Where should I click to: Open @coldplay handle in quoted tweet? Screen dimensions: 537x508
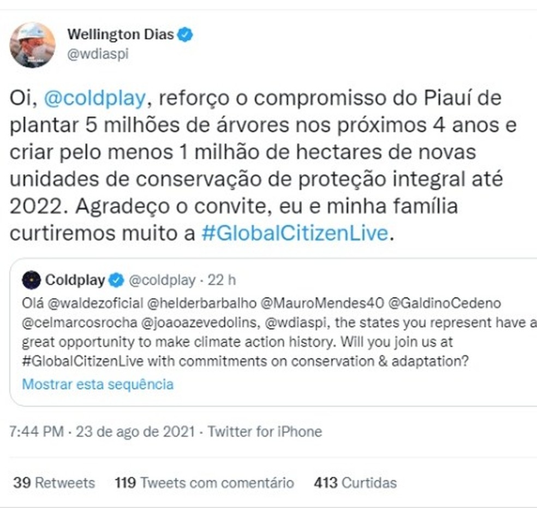[x=162, y=280]
